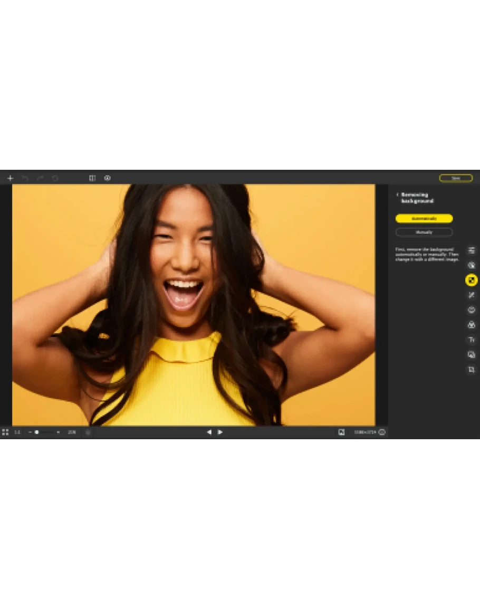Select the Text tool icon
The width and height of the screenshot is (480, 609).
[472, 340]
